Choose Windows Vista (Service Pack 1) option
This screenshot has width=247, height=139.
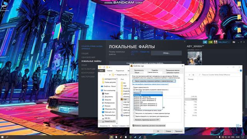(x=148, y=104)
